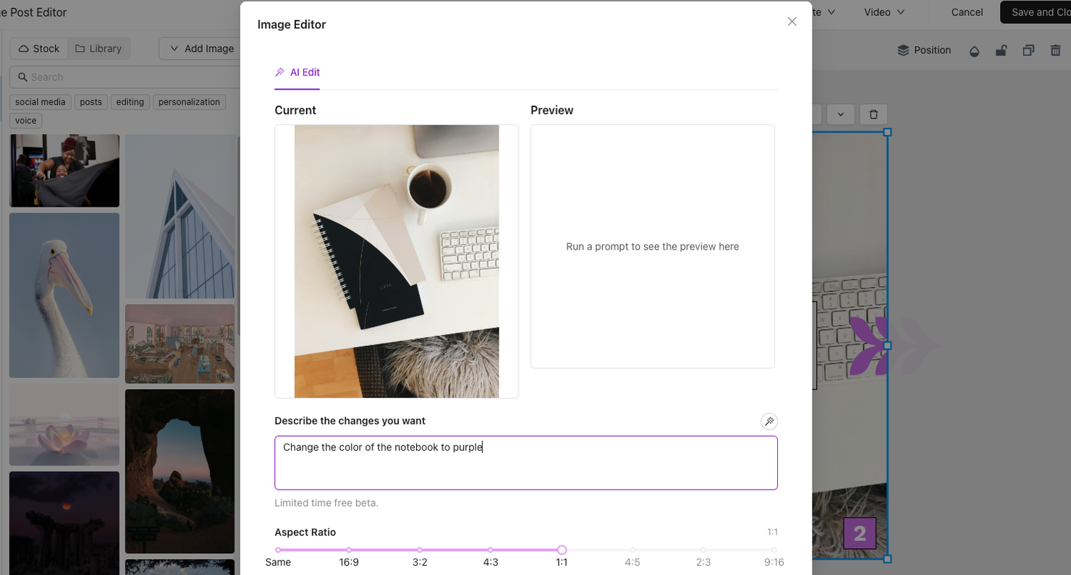Select the AI Edit tab
Image resolution: width=1071 pixels, height=575 pixels.
pyautogui.click(x=297, y=72)
